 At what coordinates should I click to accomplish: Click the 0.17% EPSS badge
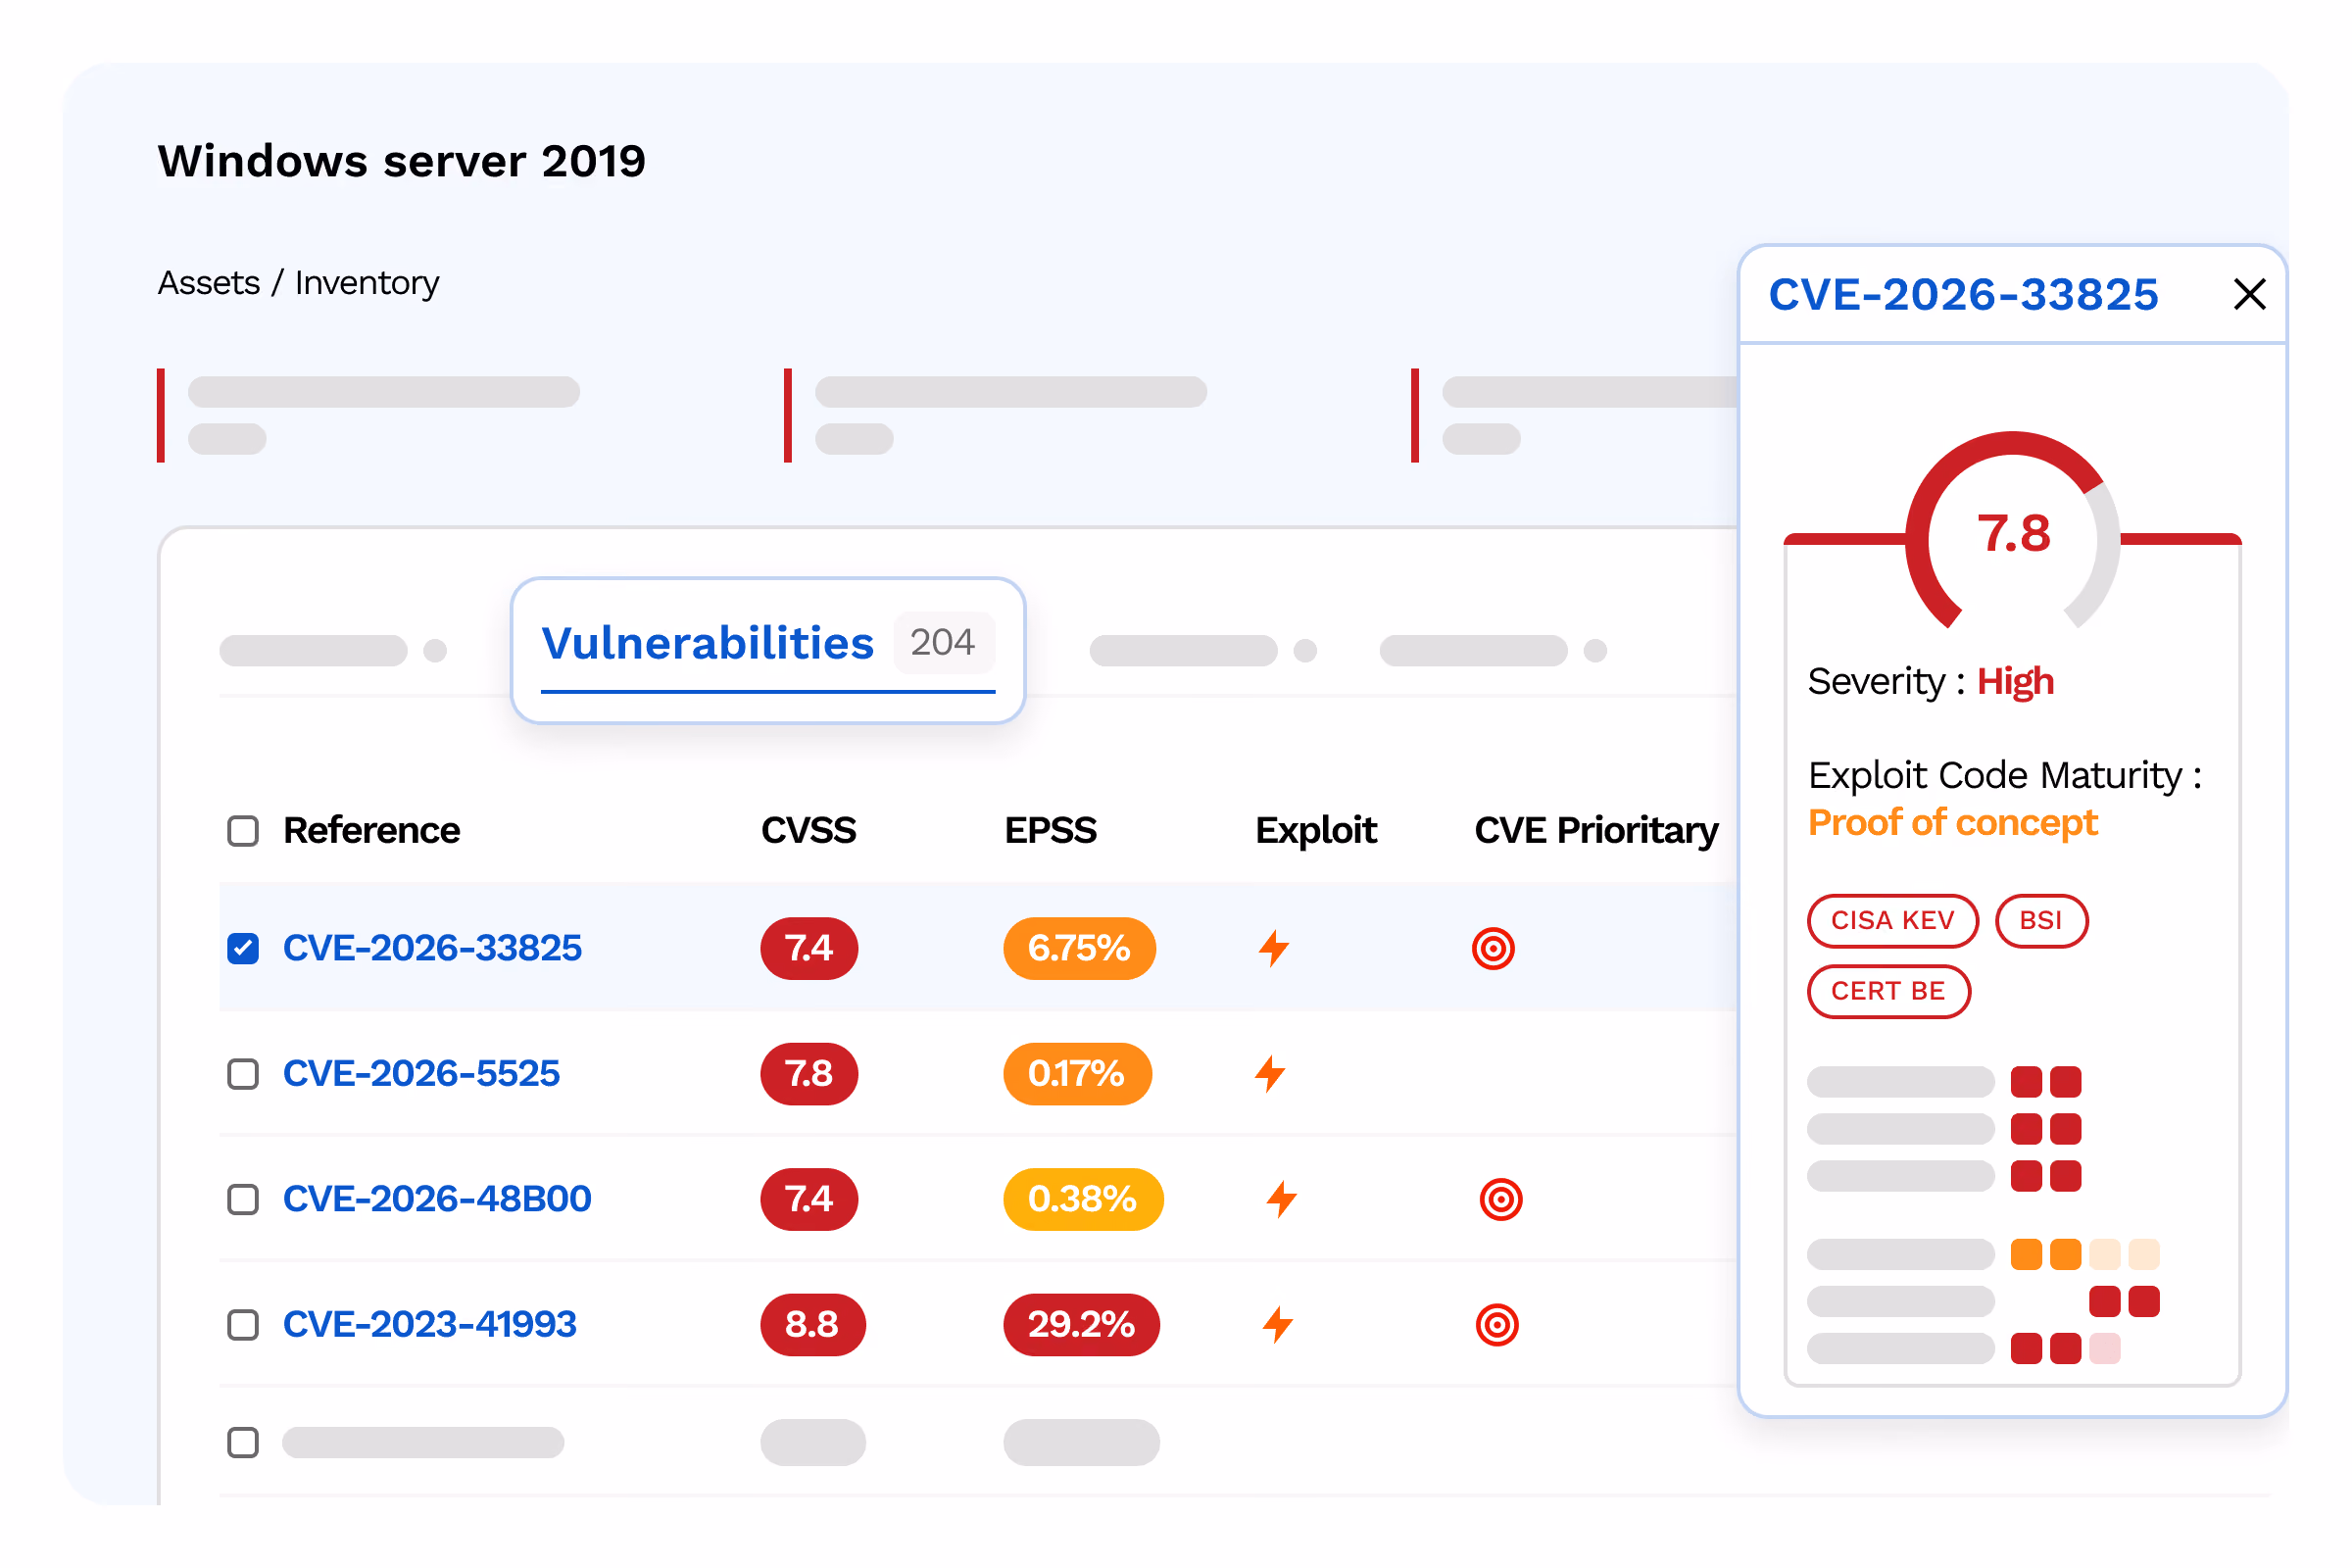[x=1078, y=1074]
